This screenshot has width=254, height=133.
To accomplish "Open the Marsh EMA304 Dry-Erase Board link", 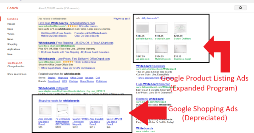I will click(114, 122).
